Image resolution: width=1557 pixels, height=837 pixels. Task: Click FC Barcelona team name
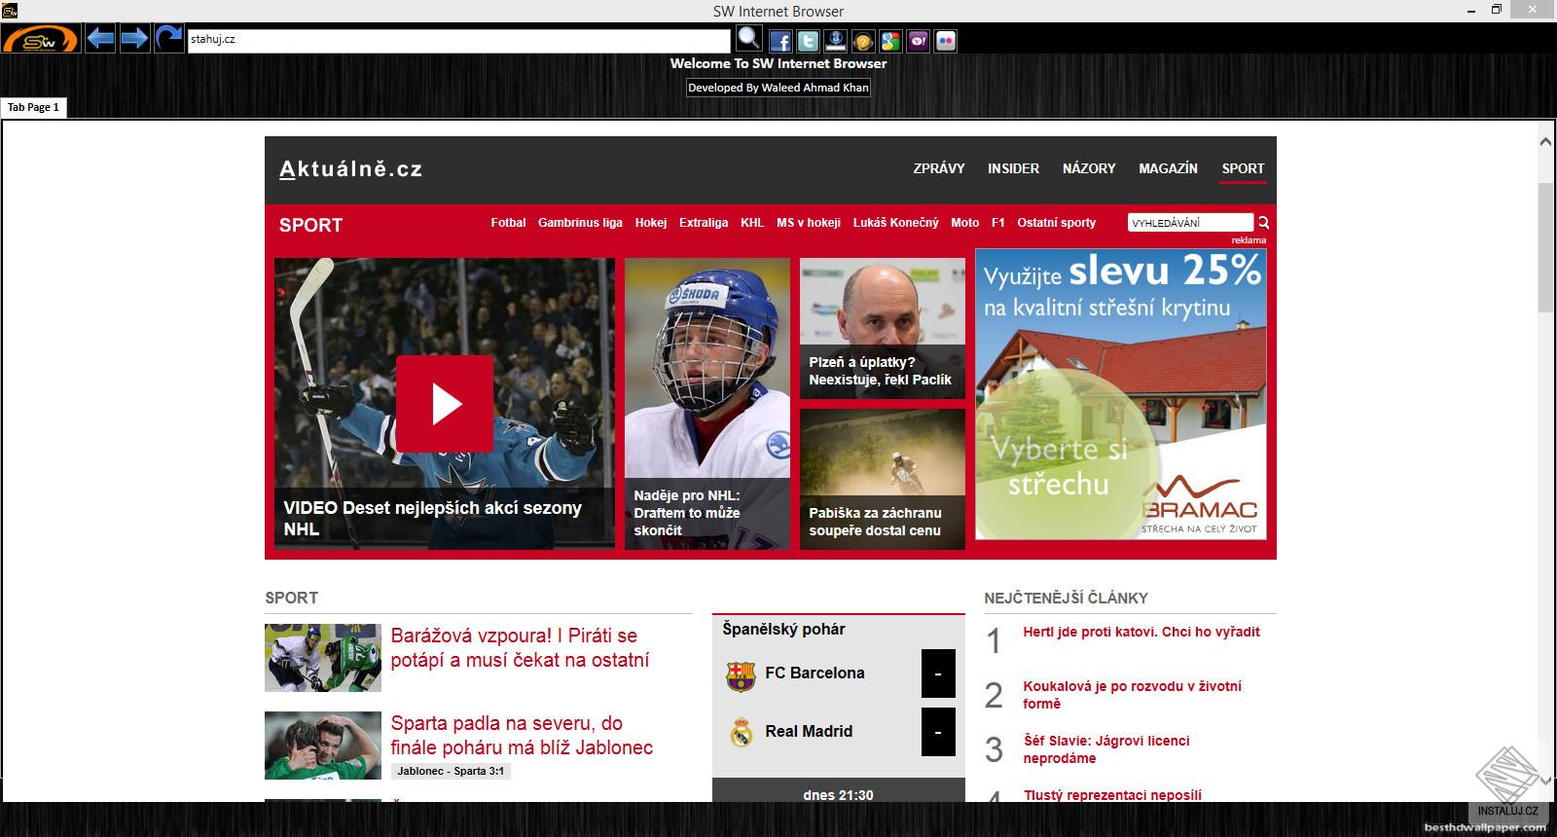(x=815, y=673)
